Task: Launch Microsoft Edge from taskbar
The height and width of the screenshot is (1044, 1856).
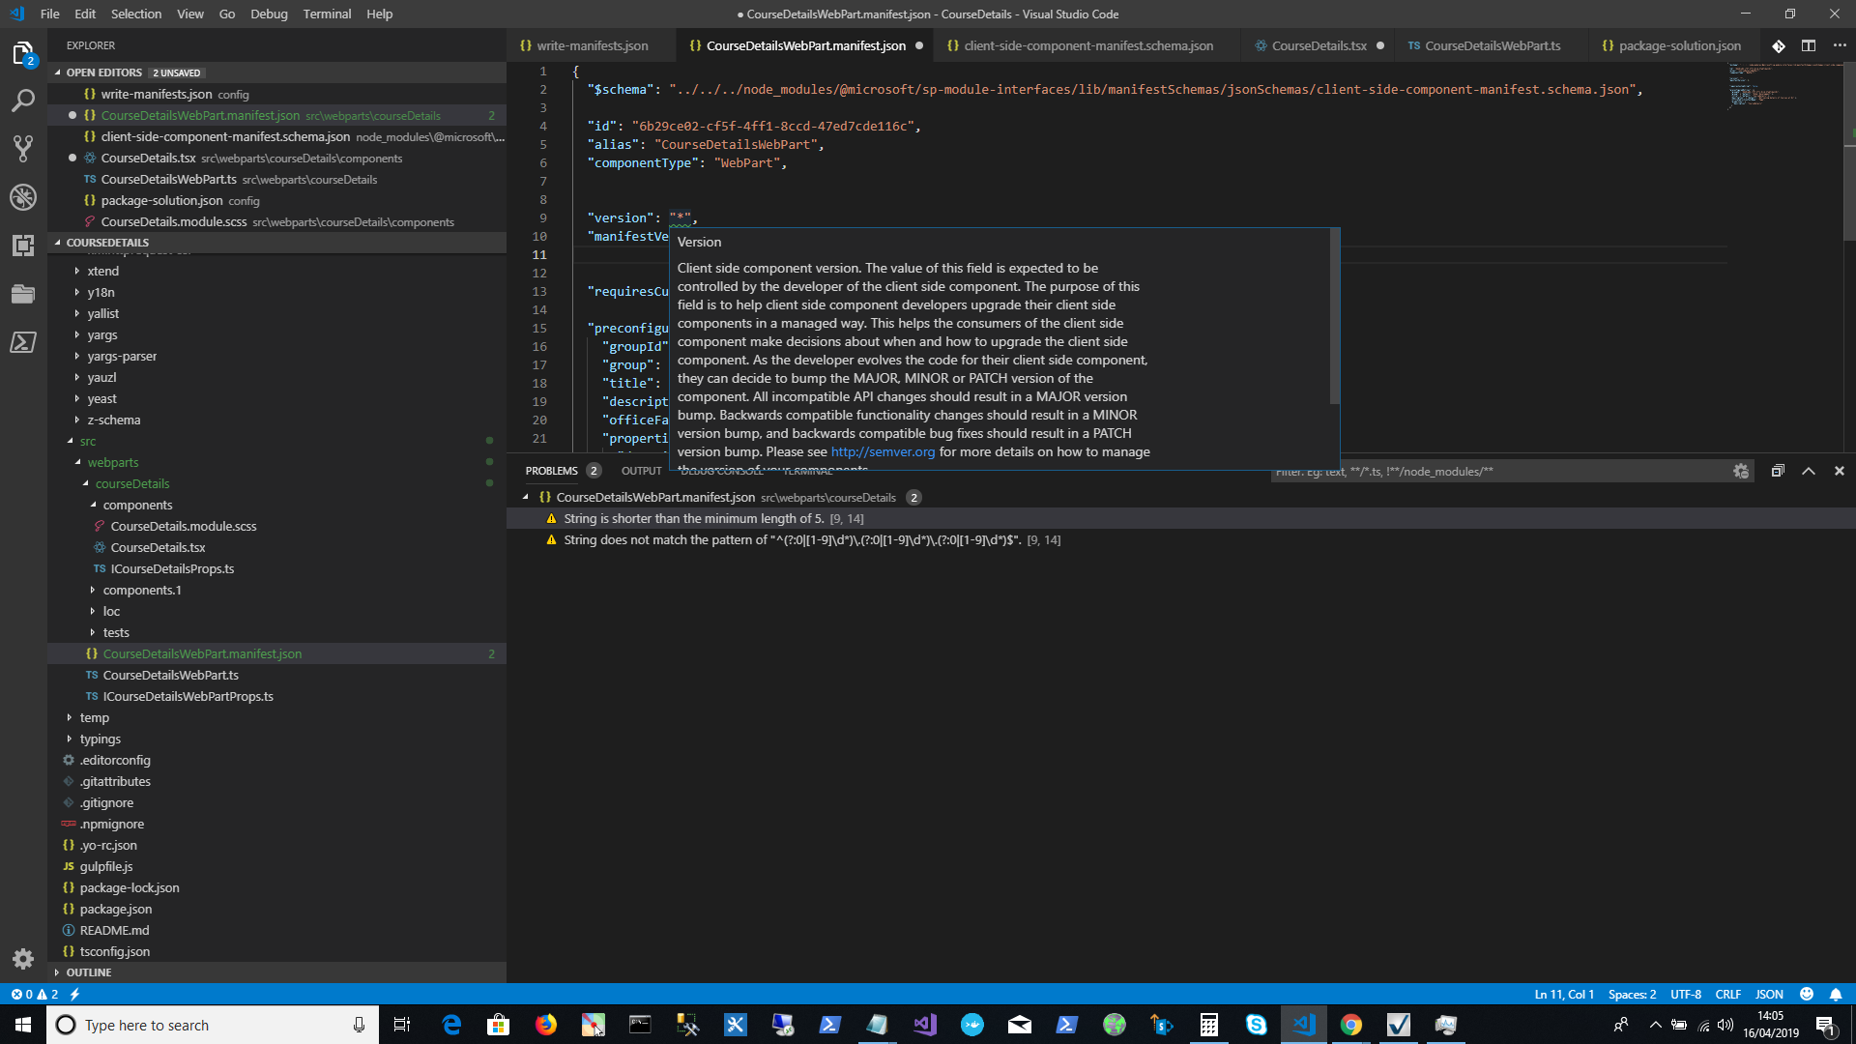Action: 451,1025
